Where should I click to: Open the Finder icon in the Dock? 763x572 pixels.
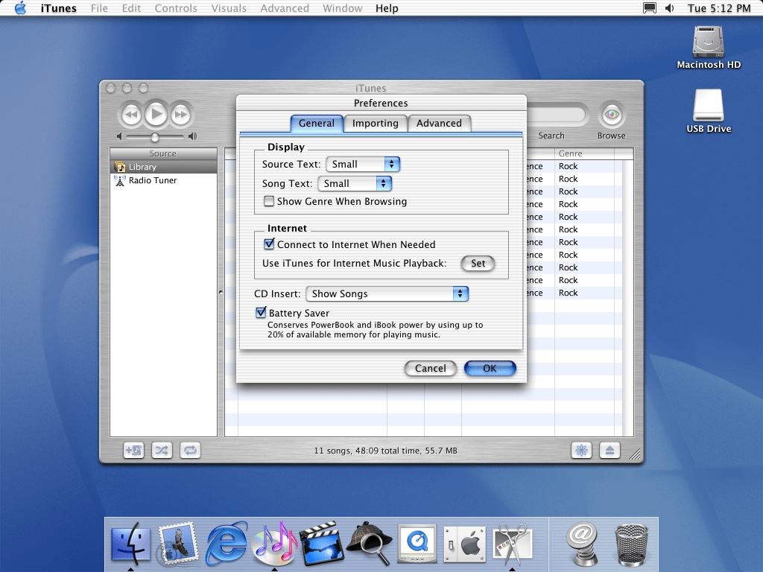click(x=130, y=544)
